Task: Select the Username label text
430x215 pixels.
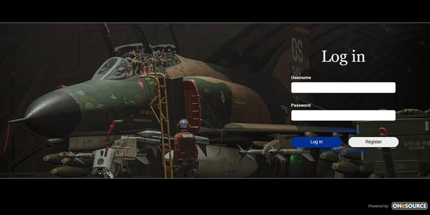Action: coord(301,77)
